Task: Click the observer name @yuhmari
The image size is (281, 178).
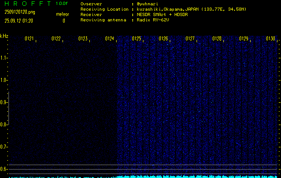Action: coord(148,4)
